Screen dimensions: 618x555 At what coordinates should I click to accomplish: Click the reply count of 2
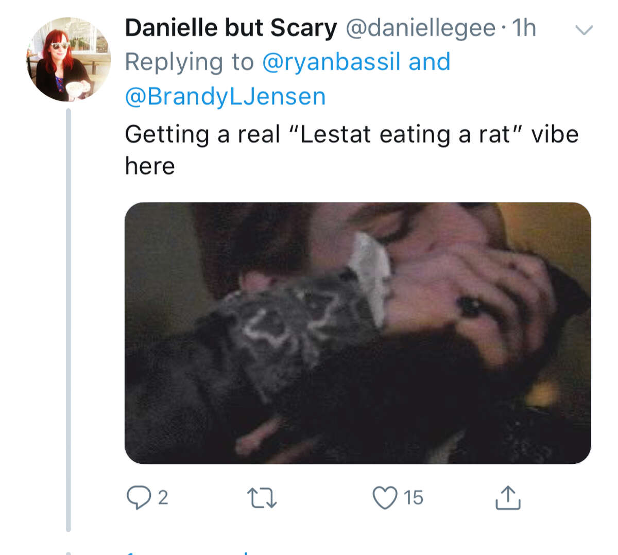pos(163,498)
